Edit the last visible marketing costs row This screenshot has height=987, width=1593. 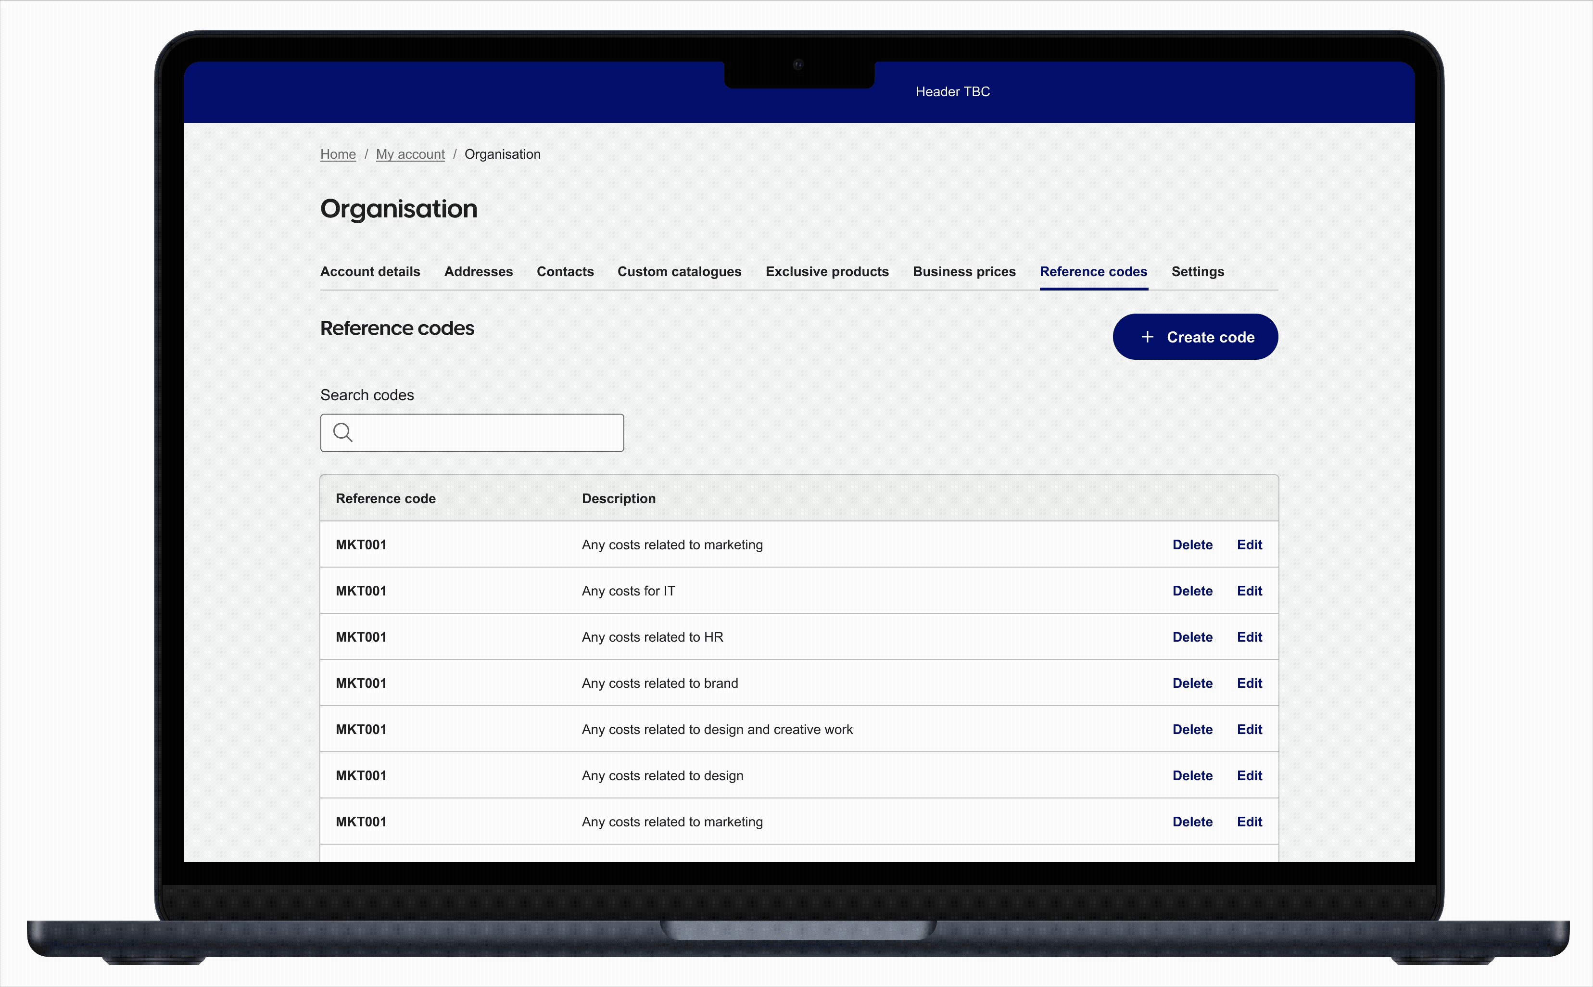[1249, 822]
